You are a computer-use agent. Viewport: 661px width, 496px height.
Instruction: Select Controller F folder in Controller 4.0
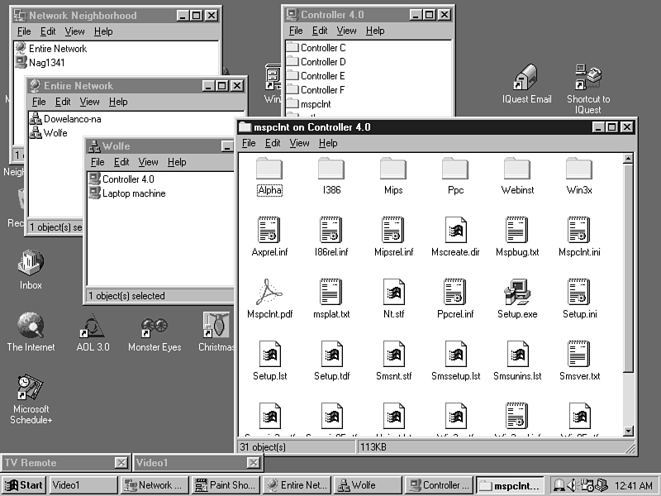316,90
